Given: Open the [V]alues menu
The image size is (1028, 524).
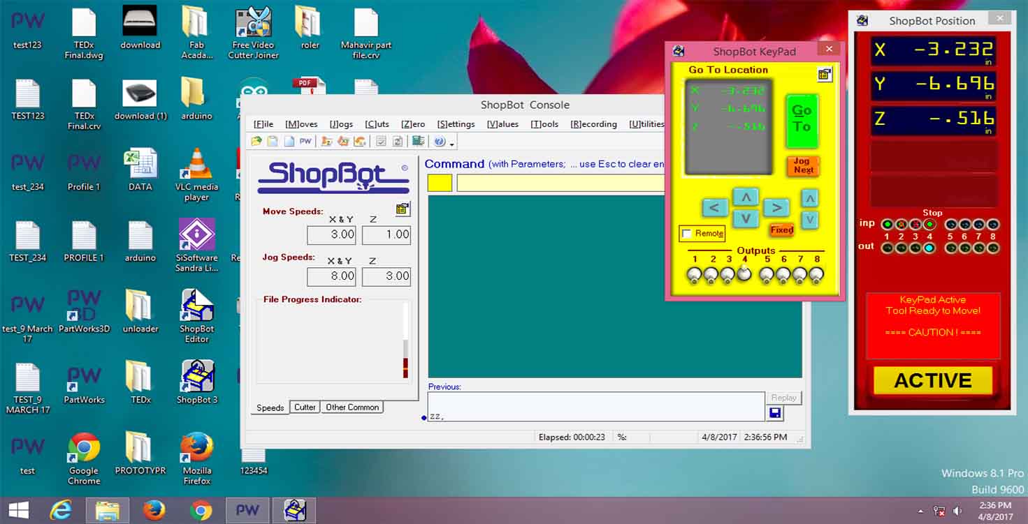Looking at the screenshot, I should click(502, 124).
